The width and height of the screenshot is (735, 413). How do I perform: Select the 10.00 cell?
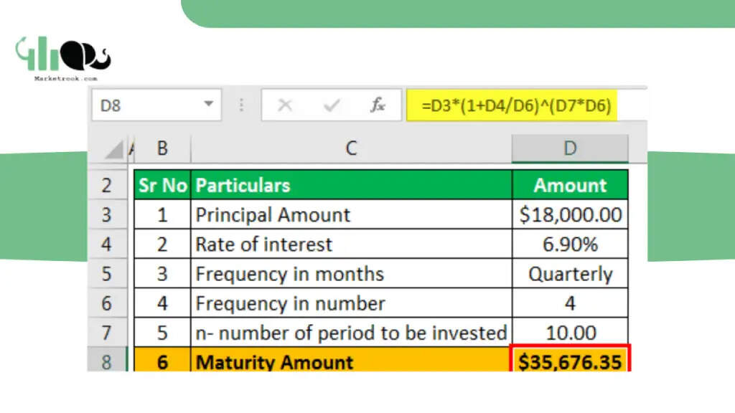click(x=570, y=333)
